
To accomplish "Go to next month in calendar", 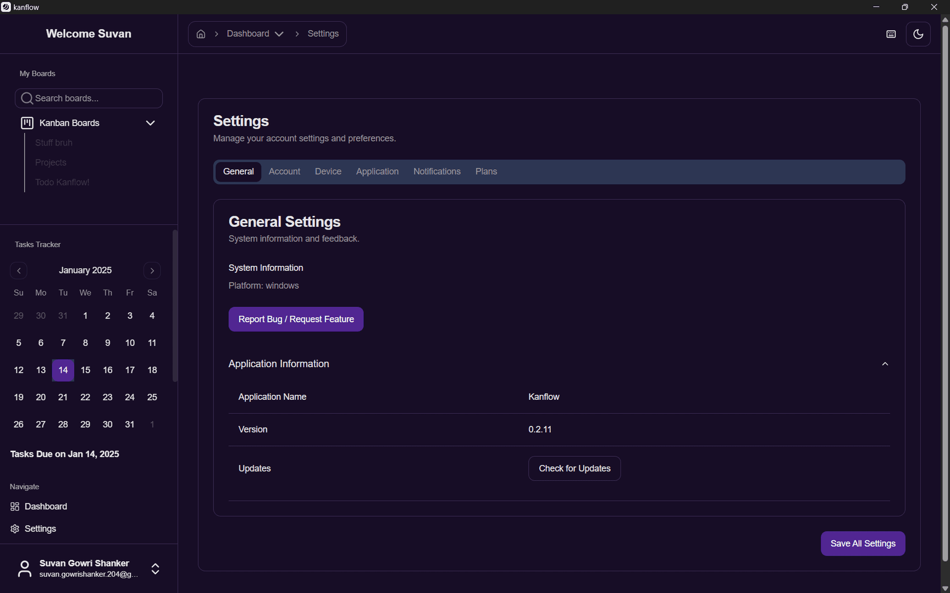I will tap(152, 271).
